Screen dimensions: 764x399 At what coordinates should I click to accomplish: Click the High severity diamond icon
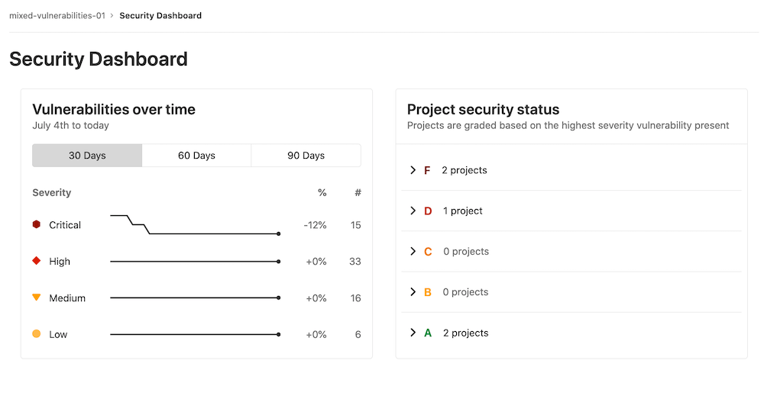click(x=36, y=261)
